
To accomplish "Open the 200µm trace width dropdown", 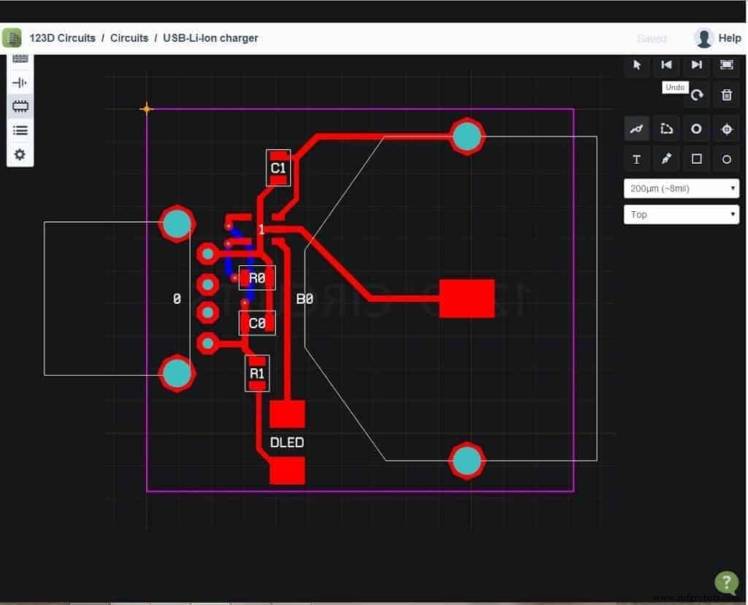I will 681,188.
